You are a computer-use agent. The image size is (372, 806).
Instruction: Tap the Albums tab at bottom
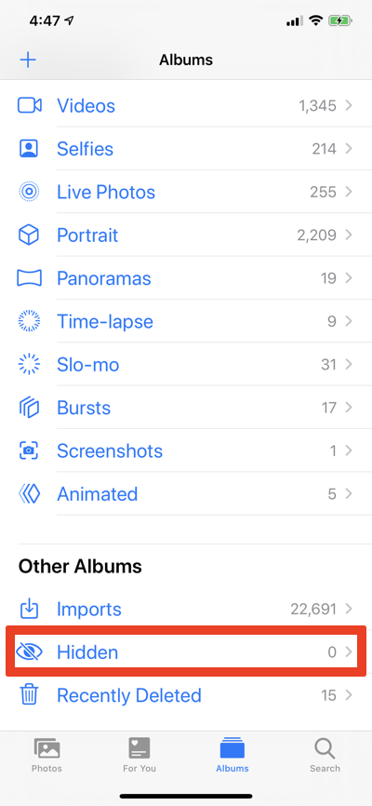(x=232, y=755)
